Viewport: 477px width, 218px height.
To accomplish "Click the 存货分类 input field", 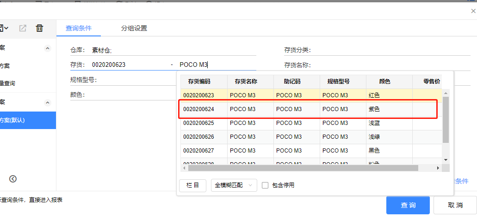I will (x=392, y=50).
